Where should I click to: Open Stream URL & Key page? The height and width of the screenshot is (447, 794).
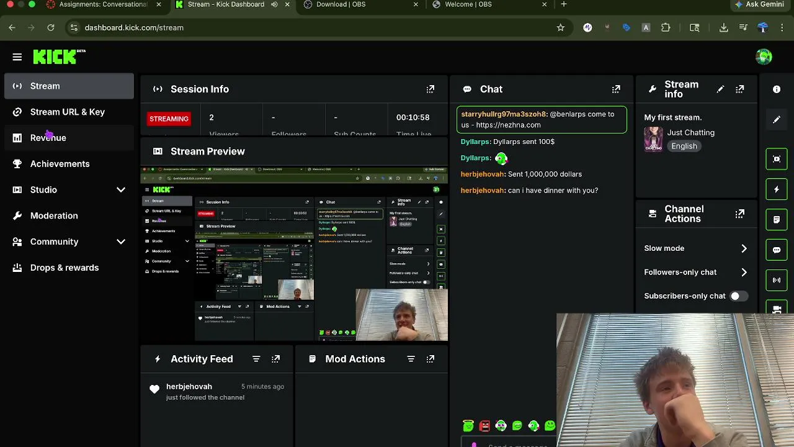pos(69,112)
